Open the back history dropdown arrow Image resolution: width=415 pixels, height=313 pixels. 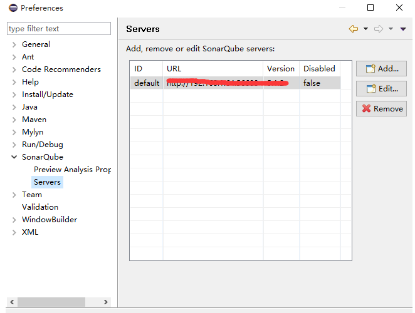(x=365, y=29)
